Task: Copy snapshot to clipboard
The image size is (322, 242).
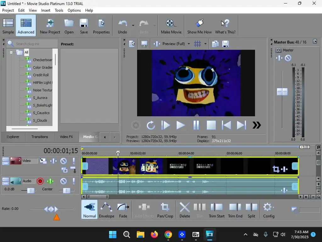Action: [215, 43]
